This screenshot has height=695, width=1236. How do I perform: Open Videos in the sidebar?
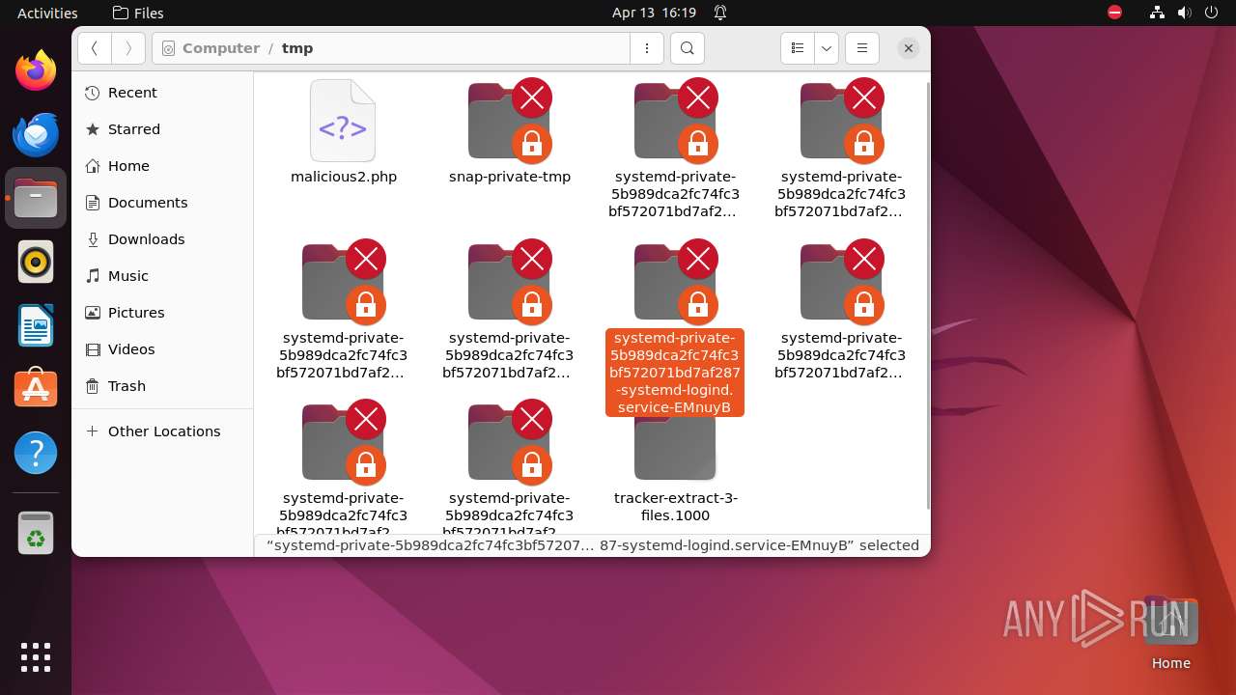tap(162, 349)
